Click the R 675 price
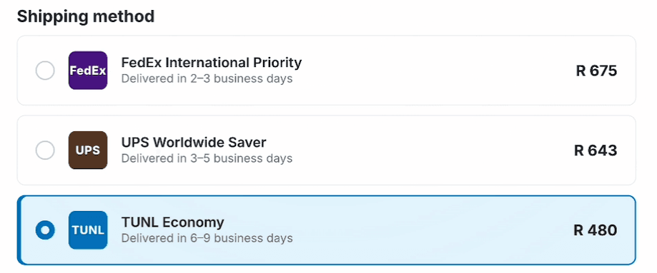The image size is (657, 273). (x=596, y=71)
